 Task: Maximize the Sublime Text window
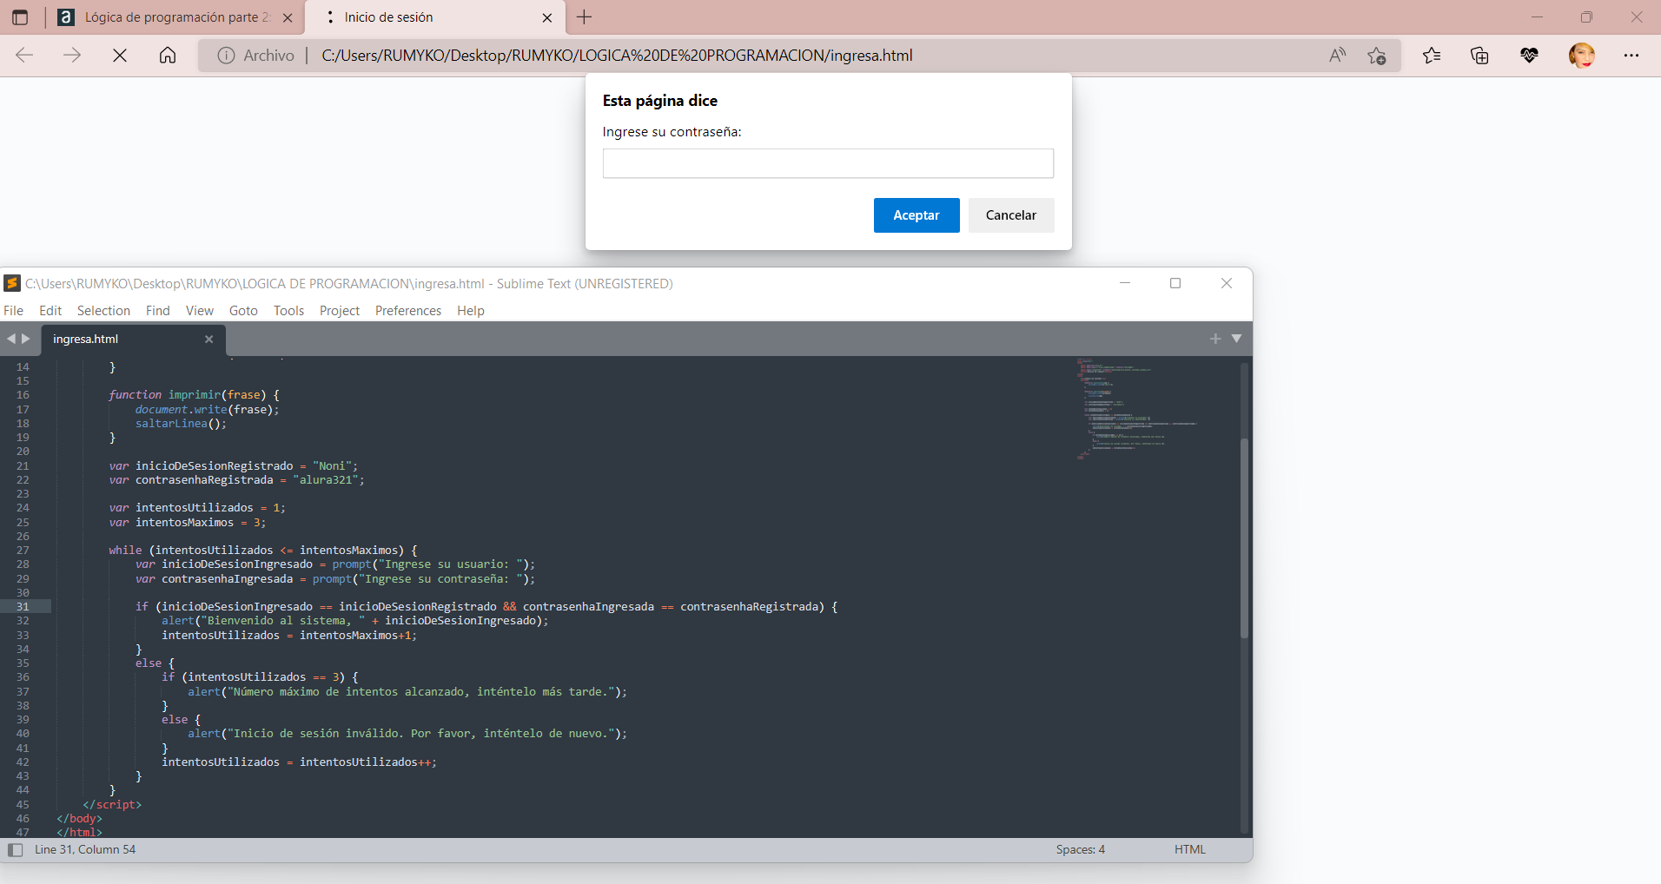(x=1175, y=283)
